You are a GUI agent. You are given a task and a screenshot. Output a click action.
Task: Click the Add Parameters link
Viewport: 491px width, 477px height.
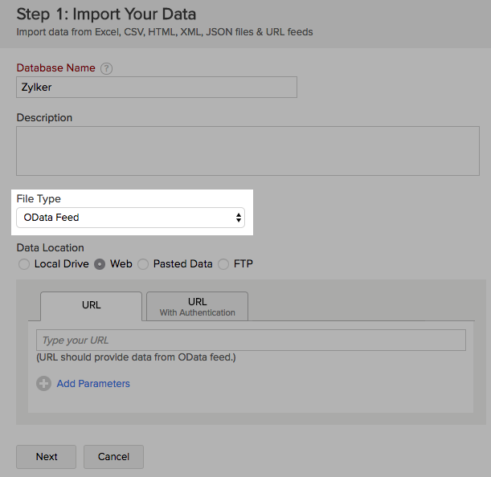[x=93, y=384]
